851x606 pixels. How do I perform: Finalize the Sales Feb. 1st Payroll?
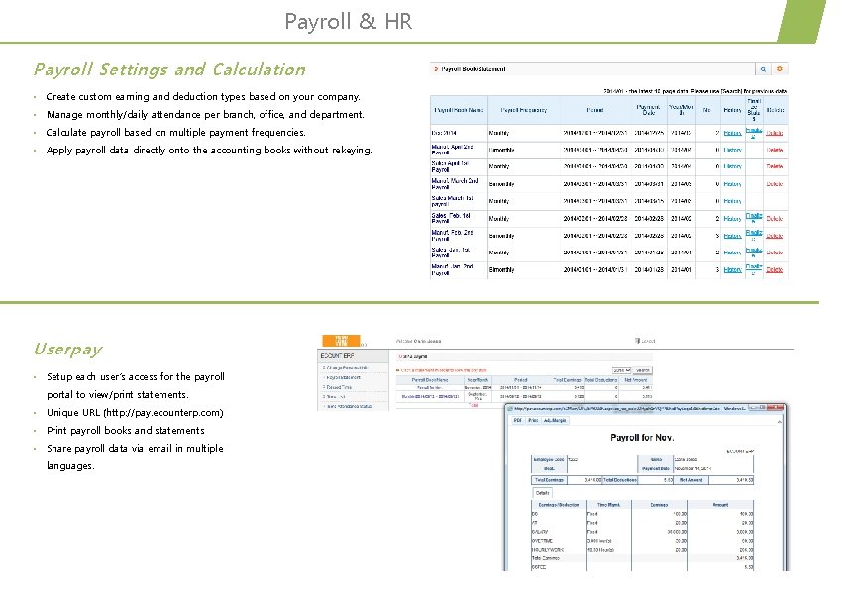coord(753,218)
